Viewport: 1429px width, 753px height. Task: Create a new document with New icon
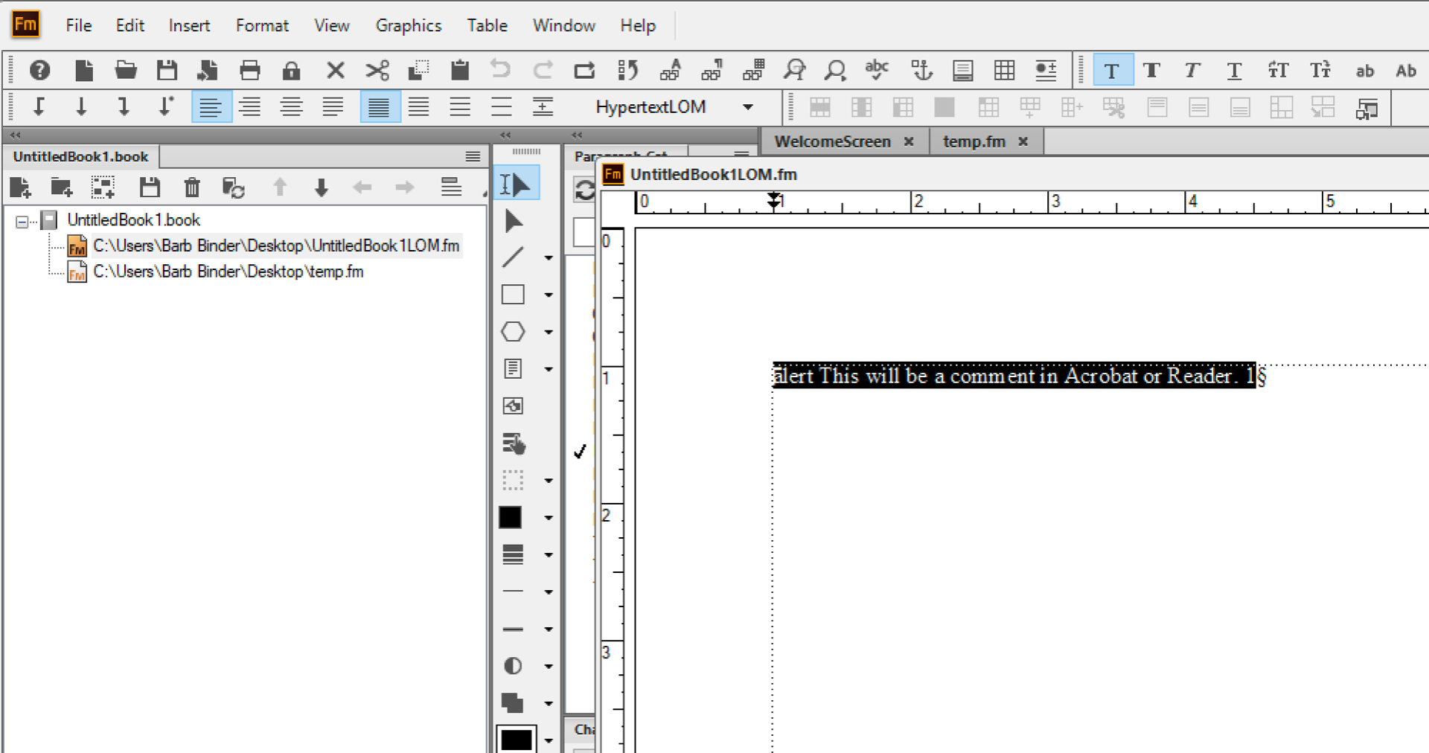pyautogui.click(x=84, y=71)
